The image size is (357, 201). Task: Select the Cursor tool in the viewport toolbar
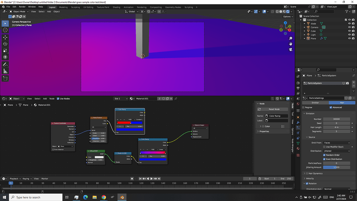5,30
